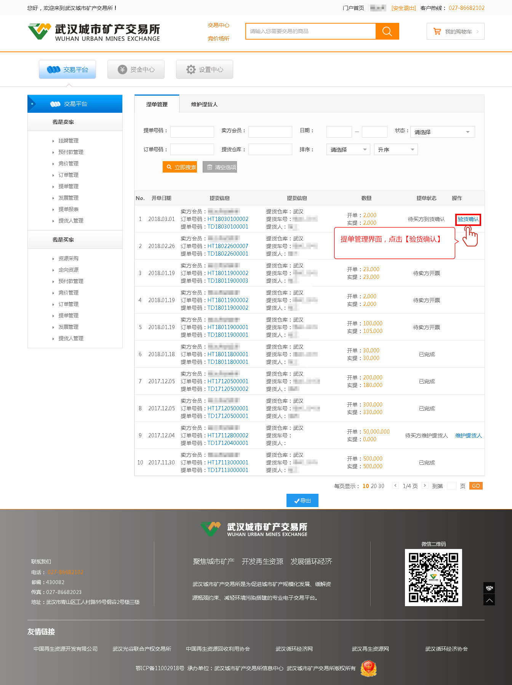Screen dimensions: 512x685
Task: Click the 清空选项 clear button
Action: tap(220, 167)
